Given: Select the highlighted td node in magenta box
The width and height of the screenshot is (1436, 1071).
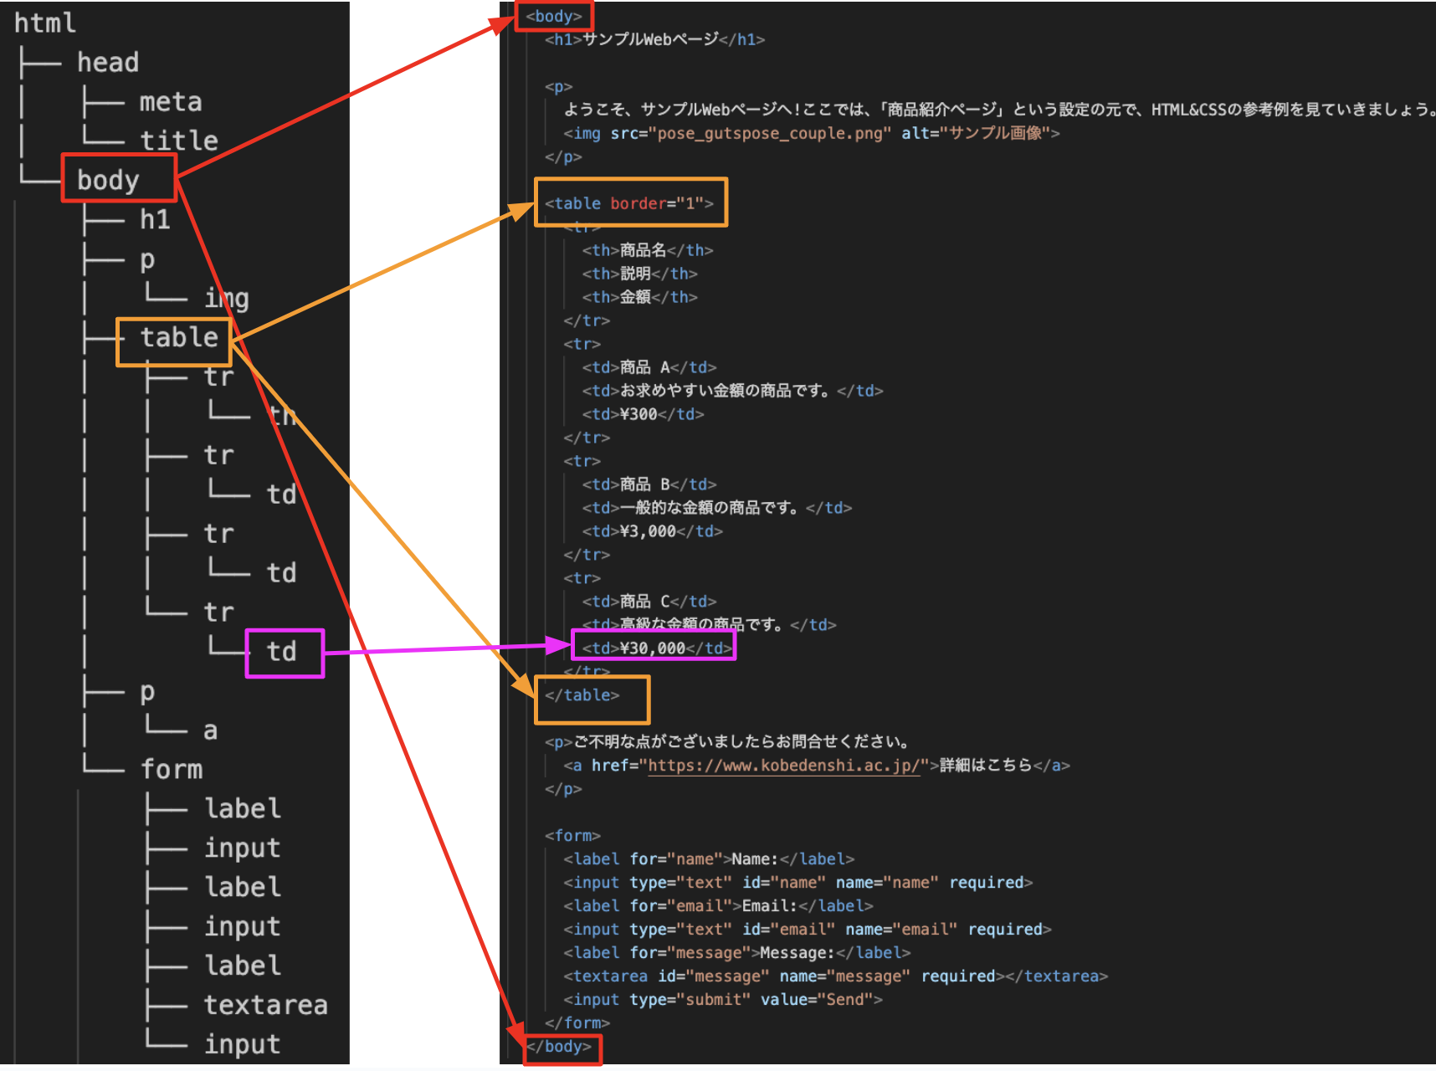Looking at the screenshot, I should [285, 653].
